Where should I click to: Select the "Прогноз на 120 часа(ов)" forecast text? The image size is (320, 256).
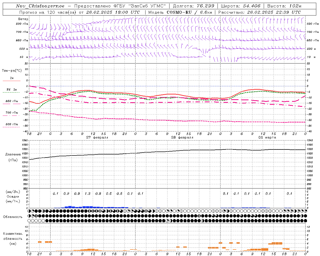tap(48, 12)
